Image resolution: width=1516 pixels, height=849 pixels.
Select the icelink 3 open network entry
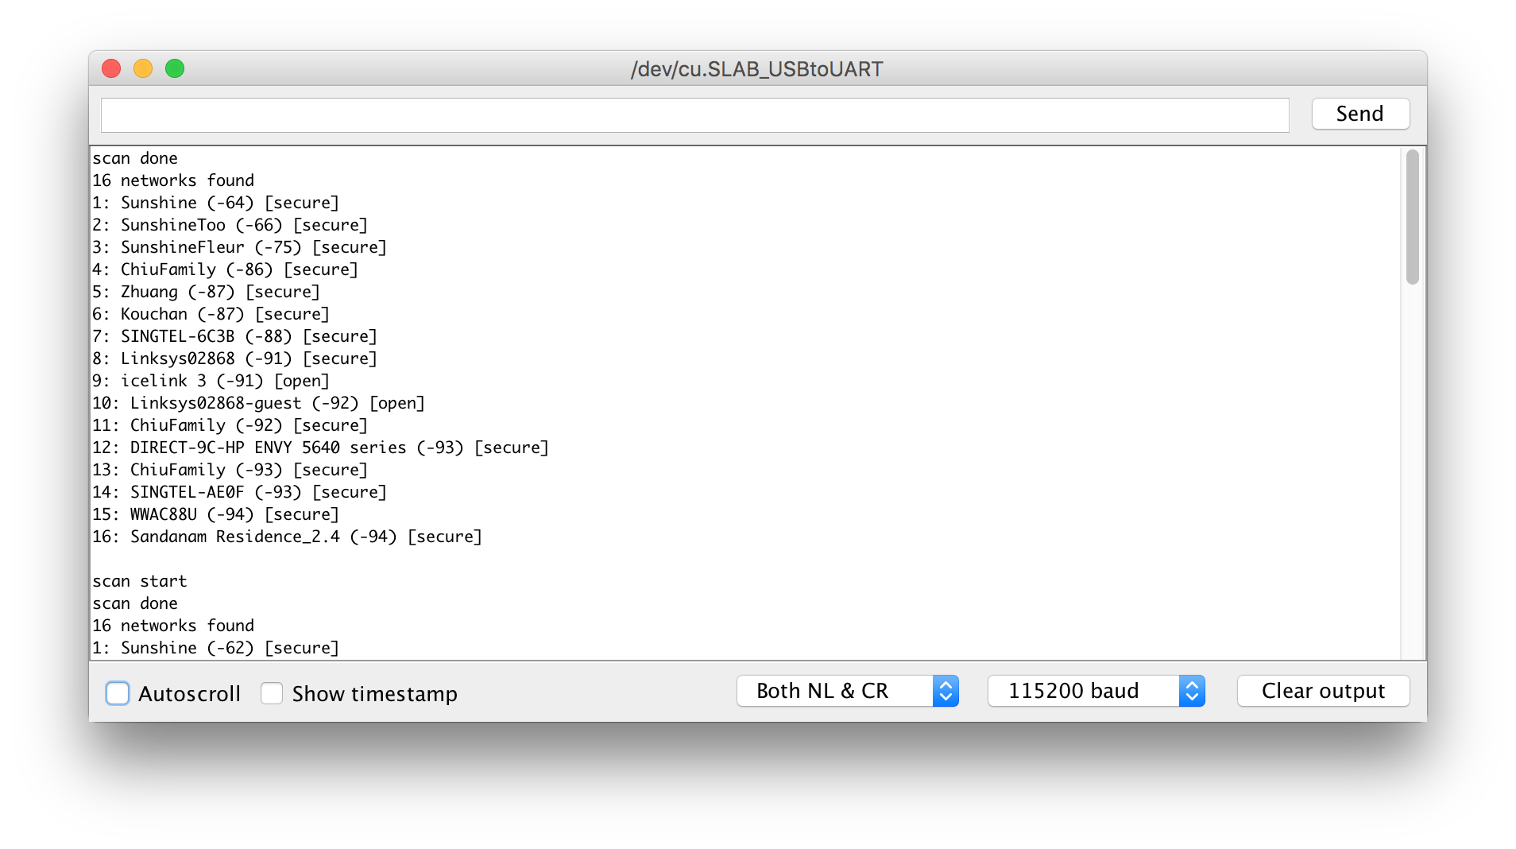pos(210,381)
